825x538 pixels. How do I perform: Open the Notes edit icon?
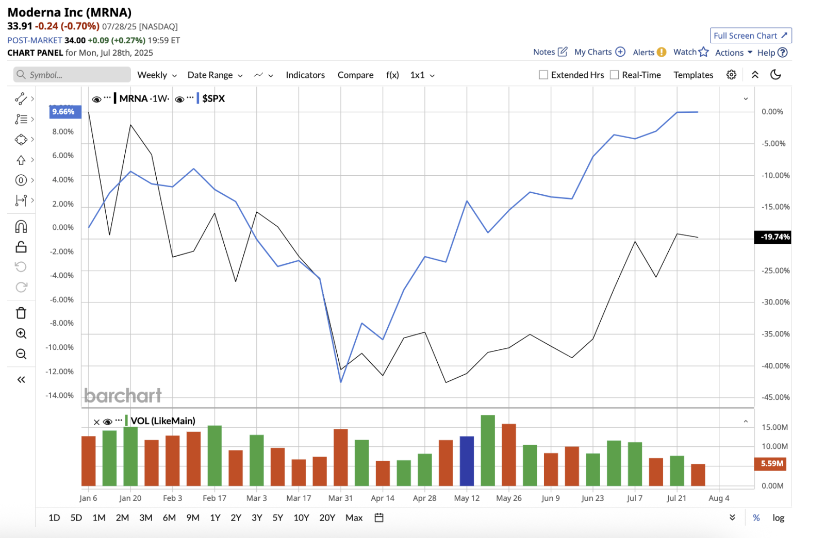pos(563,52)
